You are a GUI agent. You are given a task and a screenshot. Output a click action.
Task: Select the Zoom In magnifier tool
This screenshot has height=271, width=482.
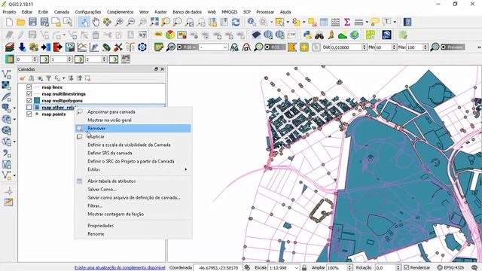tap(119, 22)
